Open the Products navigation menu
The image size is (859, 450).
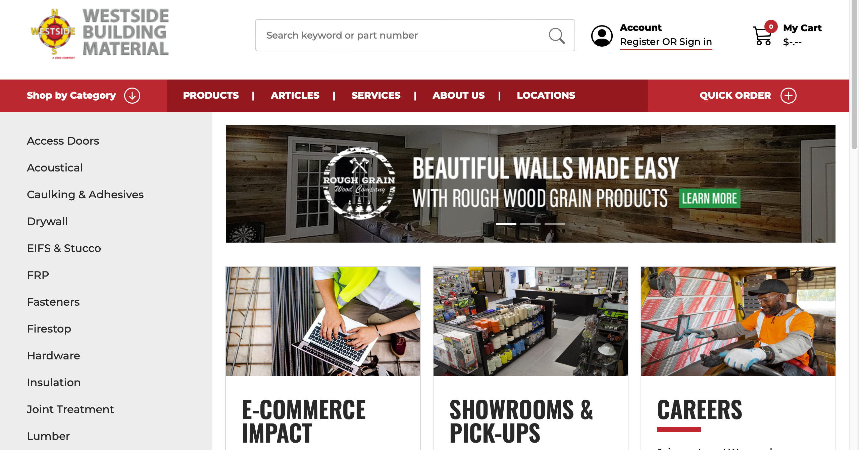[x=211, y=96]
